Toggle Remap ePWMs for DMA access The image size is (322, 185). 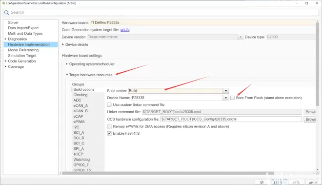109,126
